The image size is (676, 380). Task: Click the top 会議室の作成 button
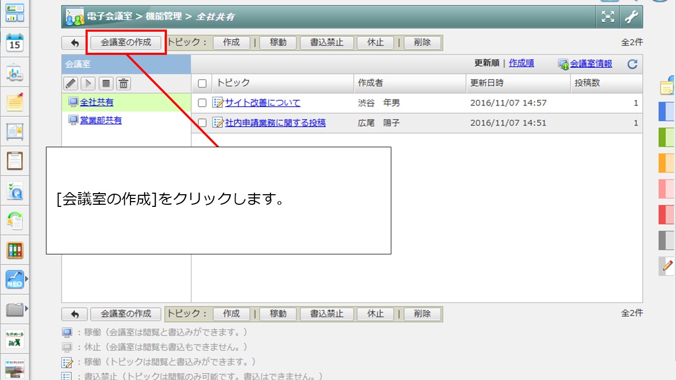coord(126,43)
